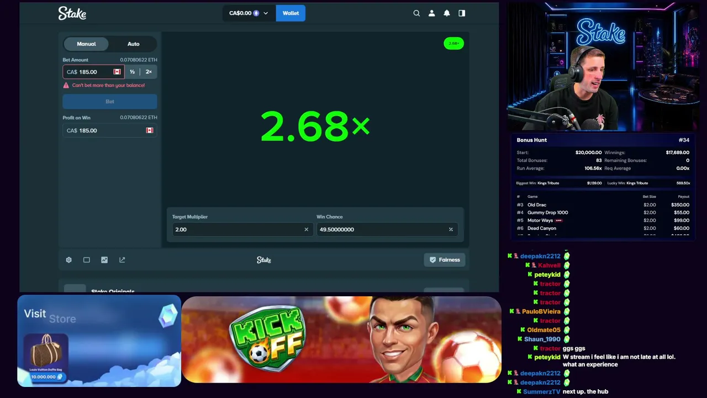This screenshot has width=707, height=398.
Task: Click the Ethereum coin icon beside balance
Action: click(256, 13)
